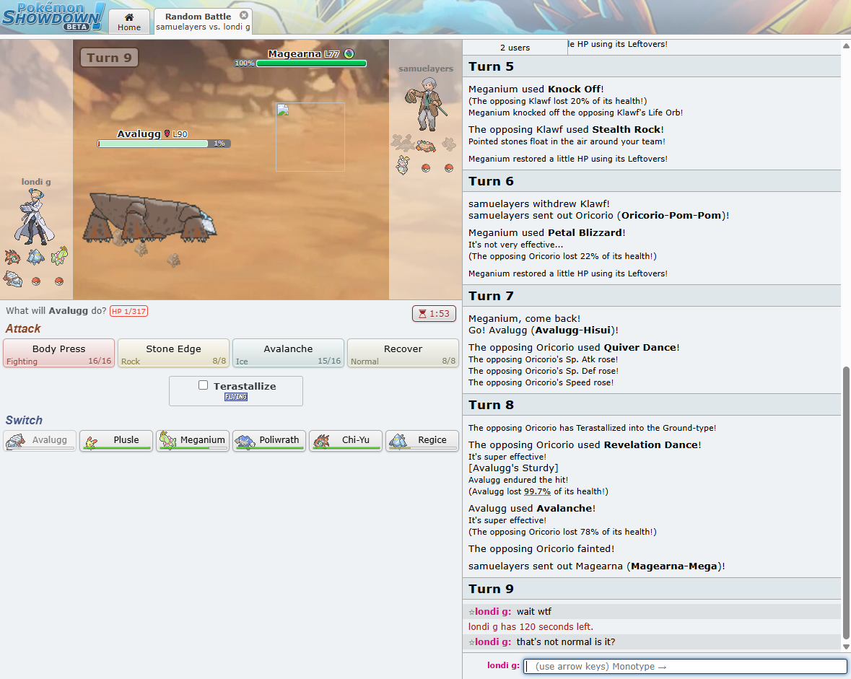Click Magearna's green HP bar
The height and width of the screenshot is (679, 851).
311,63
